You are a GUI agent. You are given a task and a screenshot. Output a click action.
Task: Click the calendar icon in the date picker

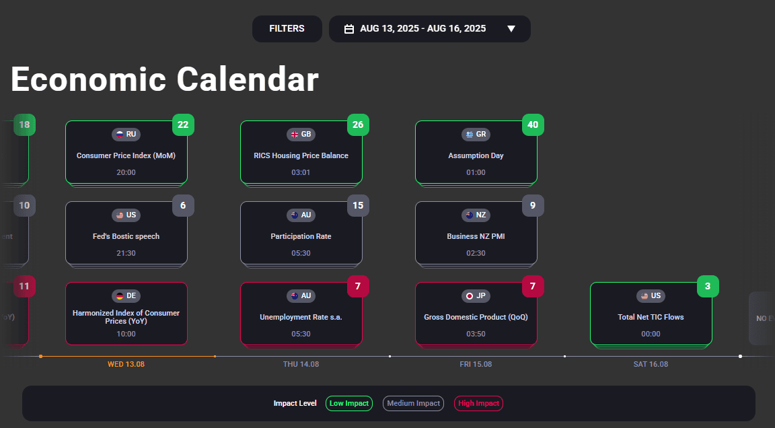349,28
